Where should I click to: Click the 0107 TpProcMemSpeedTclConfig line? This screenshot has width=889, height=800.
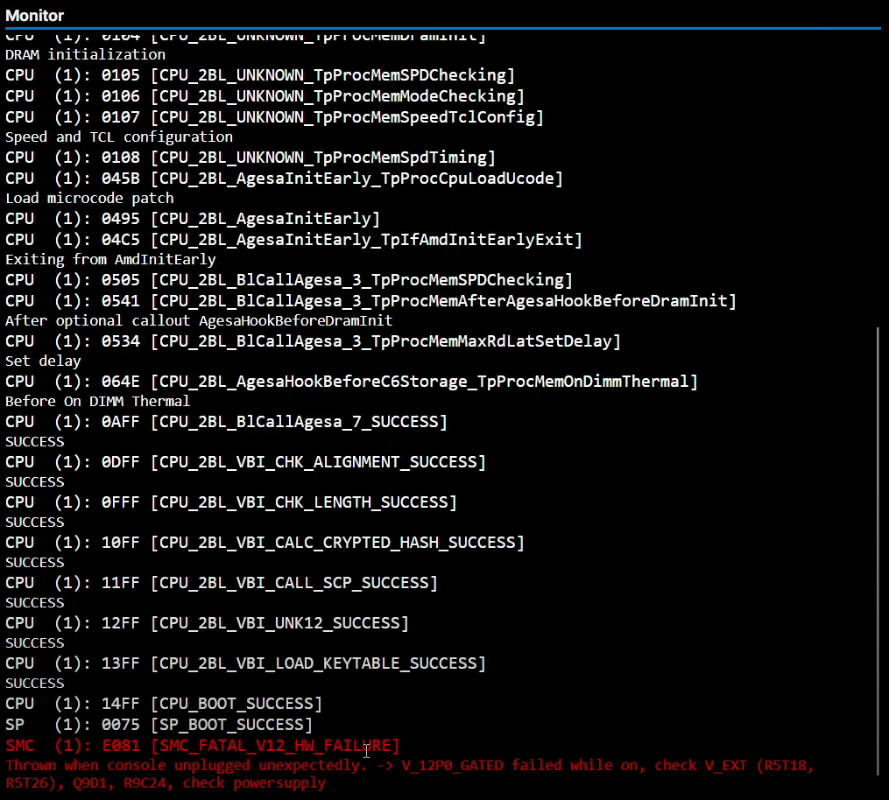[x=274, y=117]
